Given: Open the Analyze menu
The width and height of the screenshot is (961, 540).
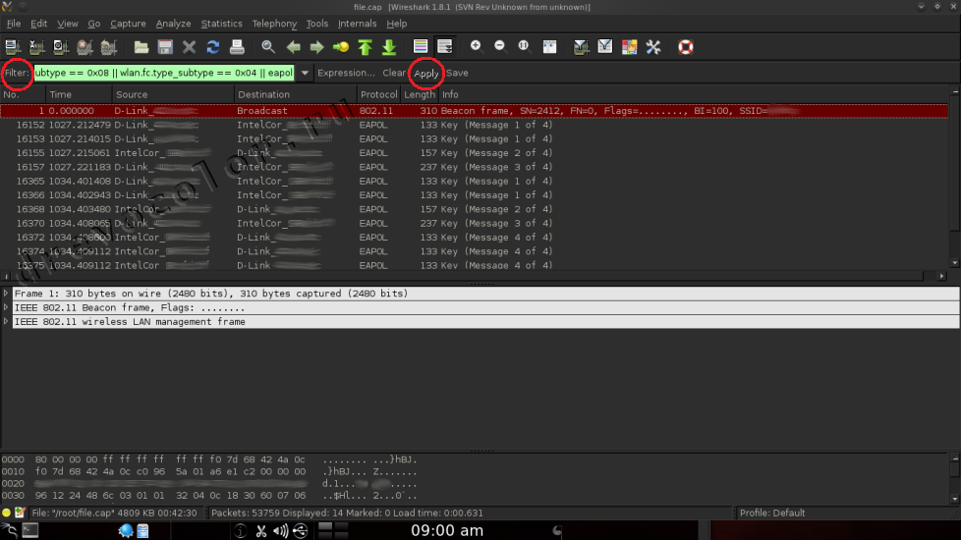Looking at the screenshot, I should coord(174,24).
